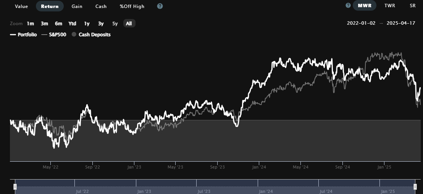
Task: Click the May '23 x-axis label
Action: click(175, 167)
